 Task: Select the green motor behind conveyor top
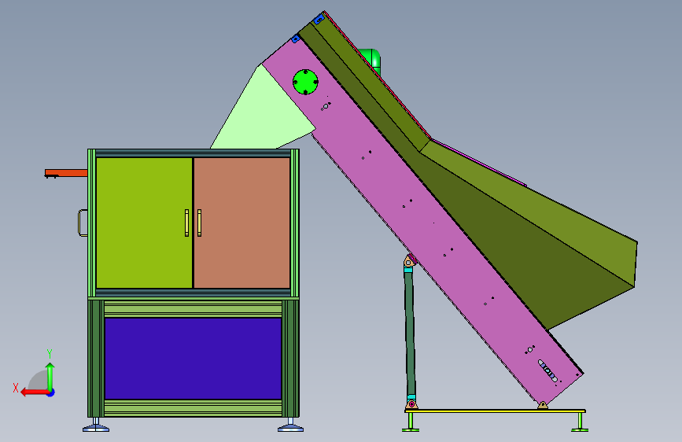372,61
